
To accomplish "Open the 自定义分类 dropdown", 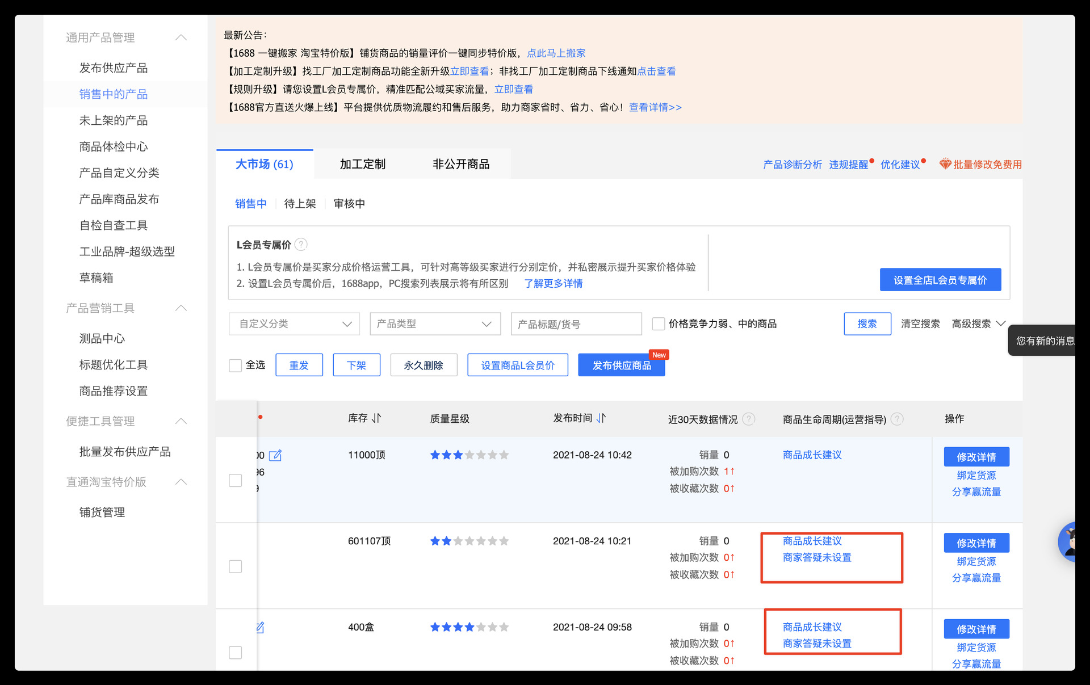I will pyautogui.click(x=294, y=324).
